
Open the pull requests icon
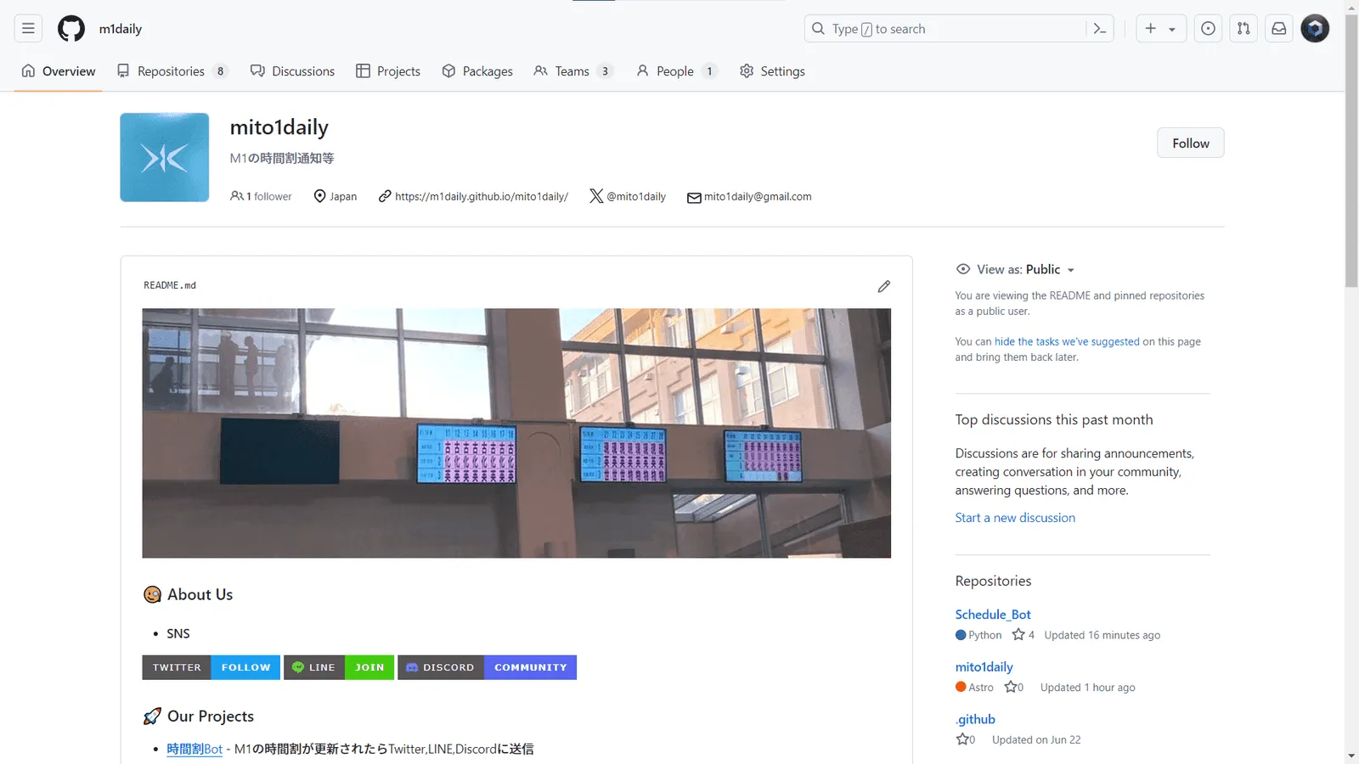(x=1243, y=28)
